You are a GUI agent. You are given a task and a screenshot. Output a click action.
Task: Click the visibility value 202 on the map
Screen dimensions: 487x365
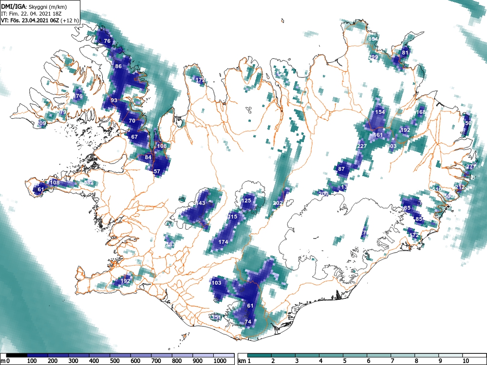click(x=278, y=203)
